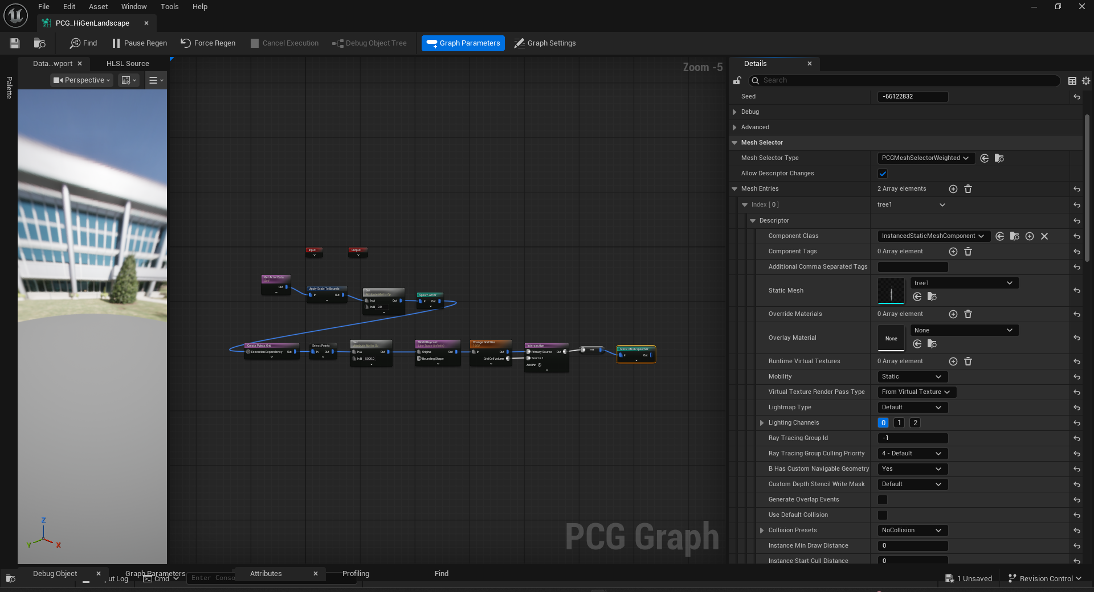Reset Seed value to default
This screenshot has height=592, width=1094.
[1076, 97]
